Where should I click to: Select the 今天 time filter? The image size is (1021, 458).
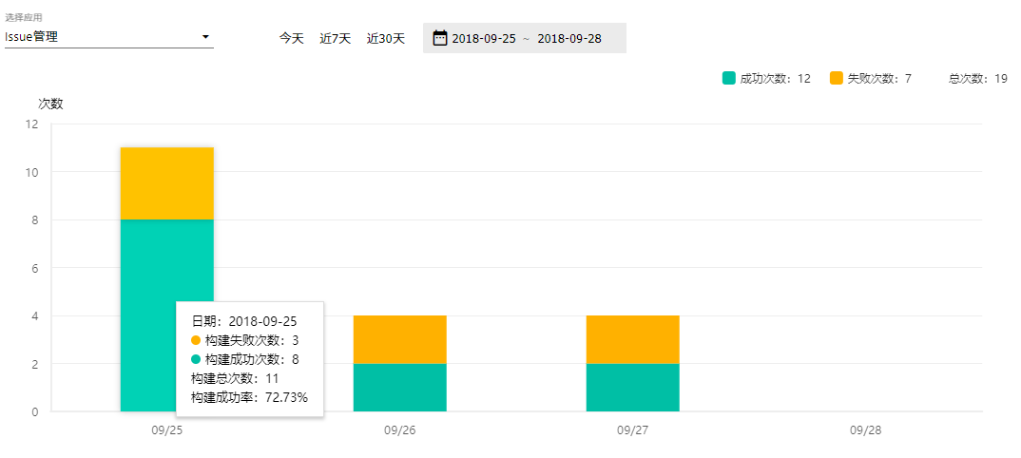tap(292, 38)
